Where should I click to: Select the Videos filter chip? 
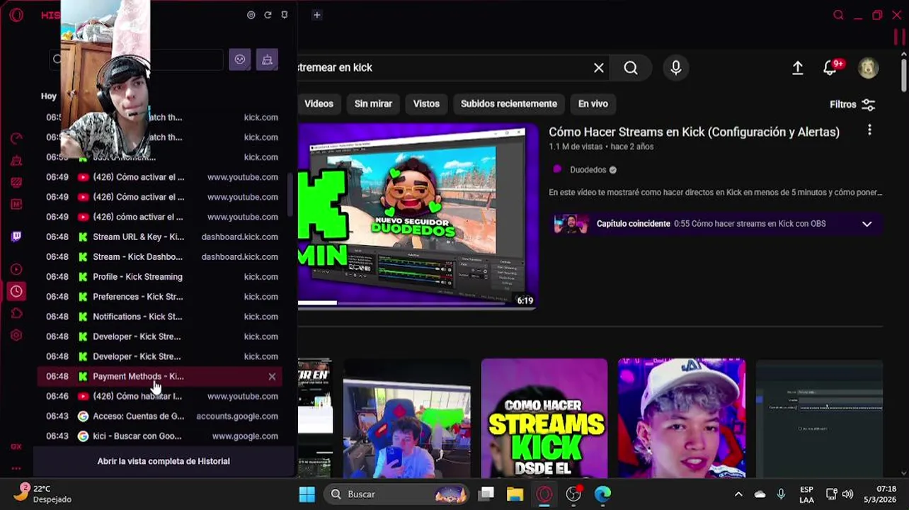click(319, 103)
